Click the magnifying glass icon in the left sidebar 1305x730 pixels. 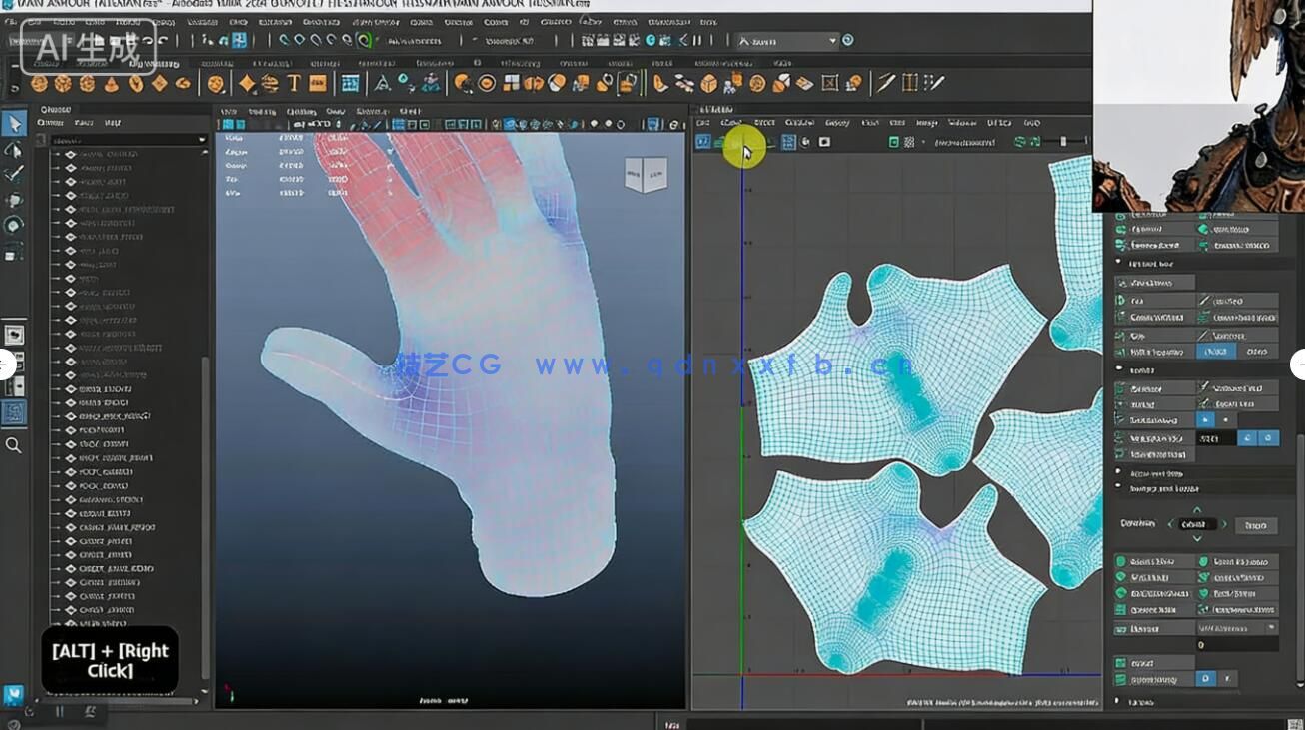(x=14, y=445)
